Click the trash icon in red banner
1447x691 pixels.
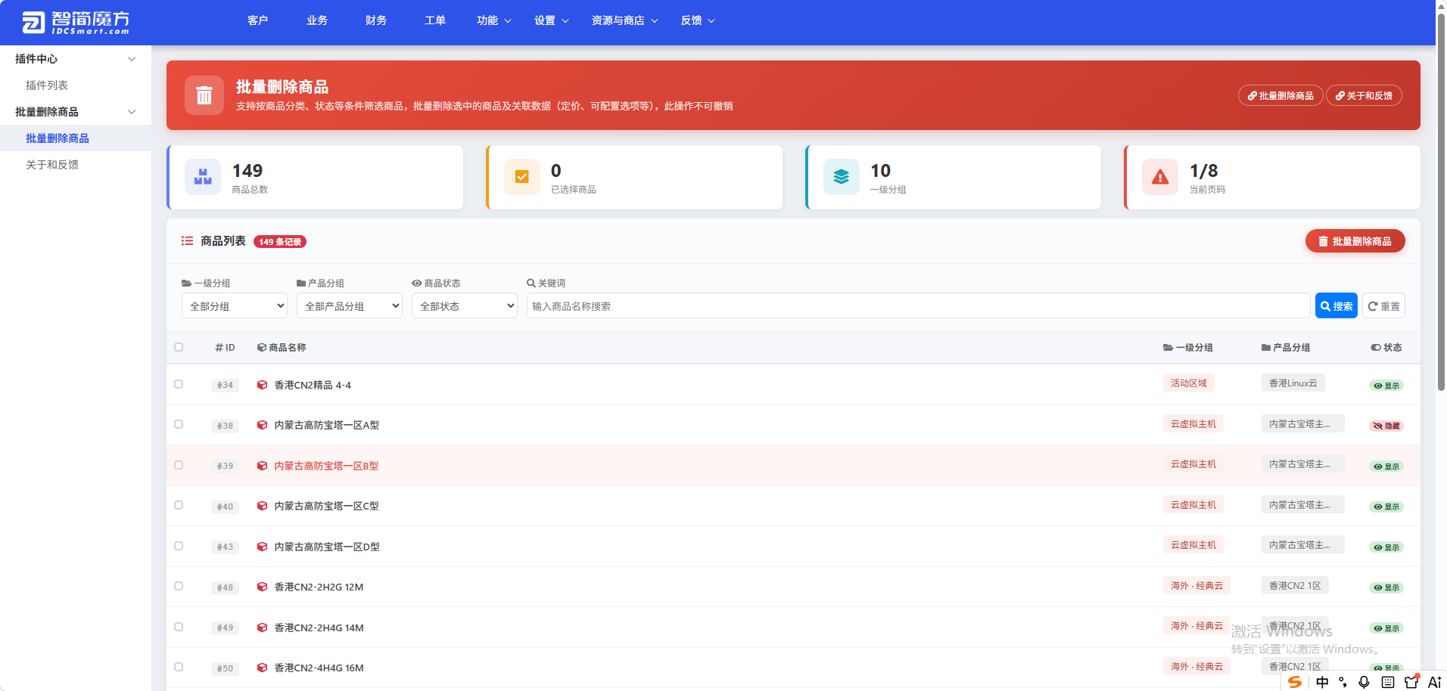click(x=204, y=95)
